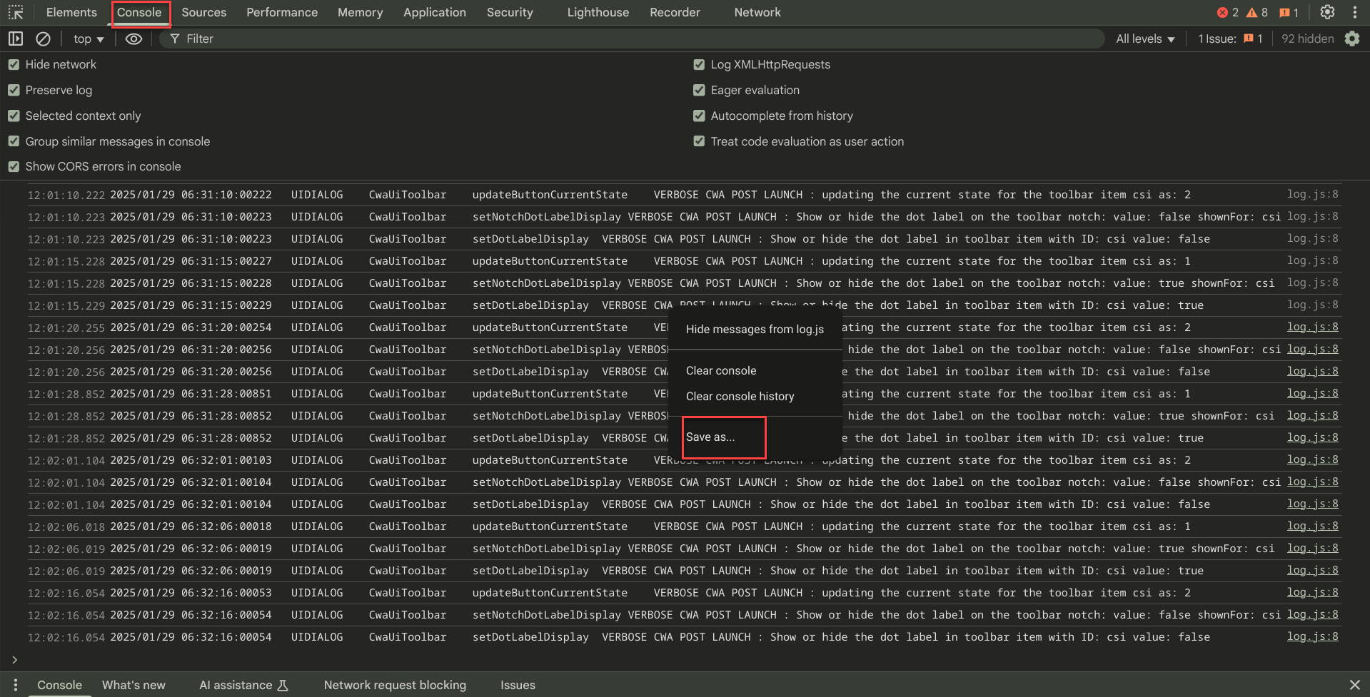Click the console prompt chevron
The height and width of the screenshot is (697, 1370).
point(14,660)
